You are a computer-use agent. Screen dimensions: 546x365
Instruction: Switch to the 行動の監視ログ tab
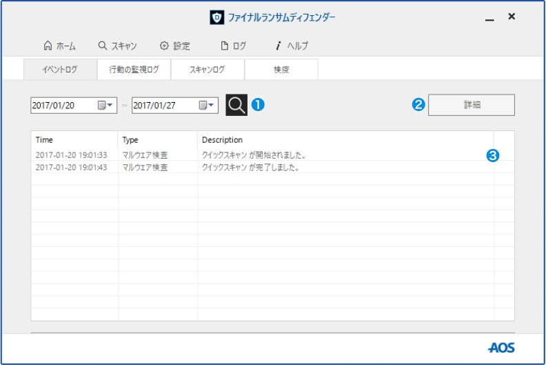coord(134,70)
